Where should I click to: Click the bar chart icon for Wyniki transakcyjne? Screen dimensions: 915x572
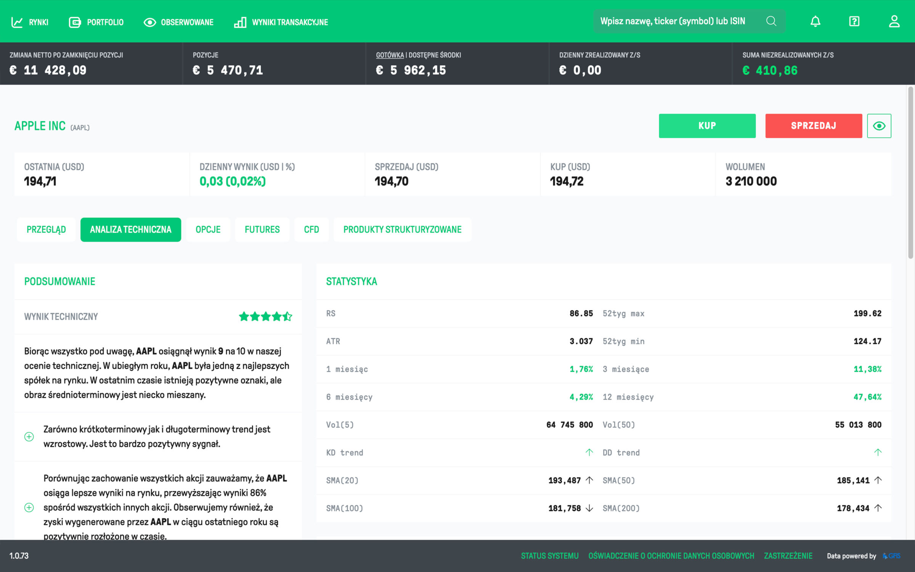240,22
